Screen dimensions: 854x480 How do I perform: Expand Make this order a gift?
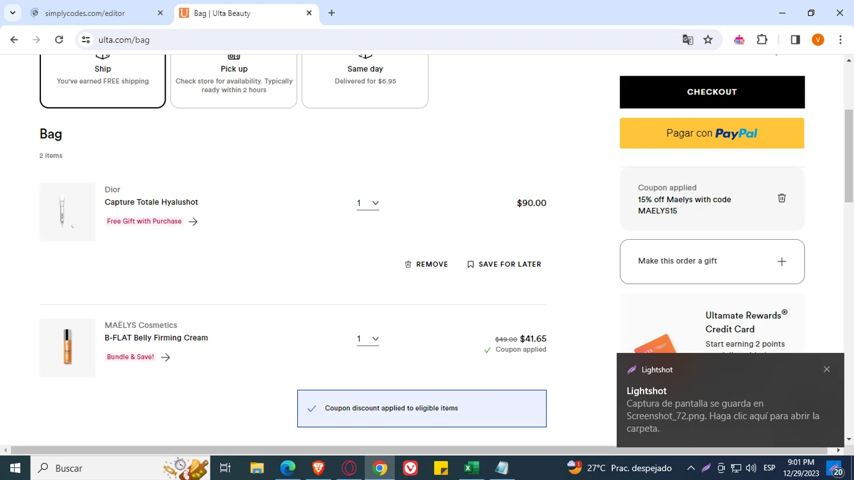click(x=712, y=261)
